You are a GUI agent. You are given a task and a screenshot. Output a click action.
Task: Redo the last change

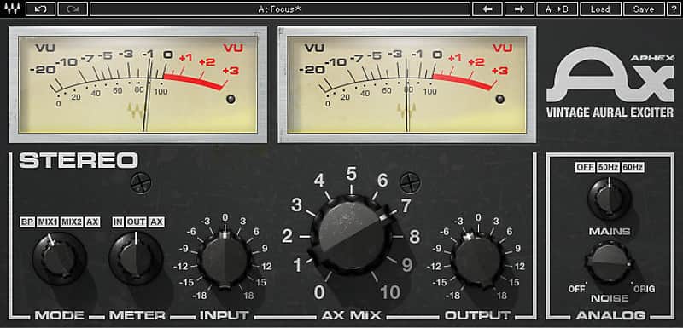(73, 9)
